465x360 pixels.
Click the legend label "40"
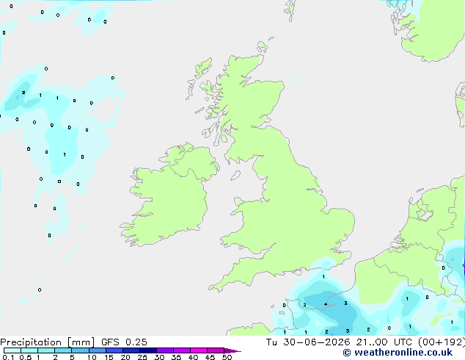pyautogui.click(x=193, y=357)
